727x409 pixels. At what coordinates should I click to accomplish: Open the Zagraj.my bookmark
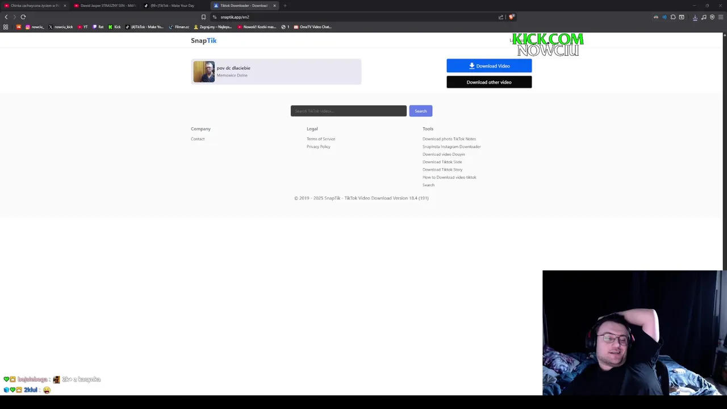click(x=213, y=27)
